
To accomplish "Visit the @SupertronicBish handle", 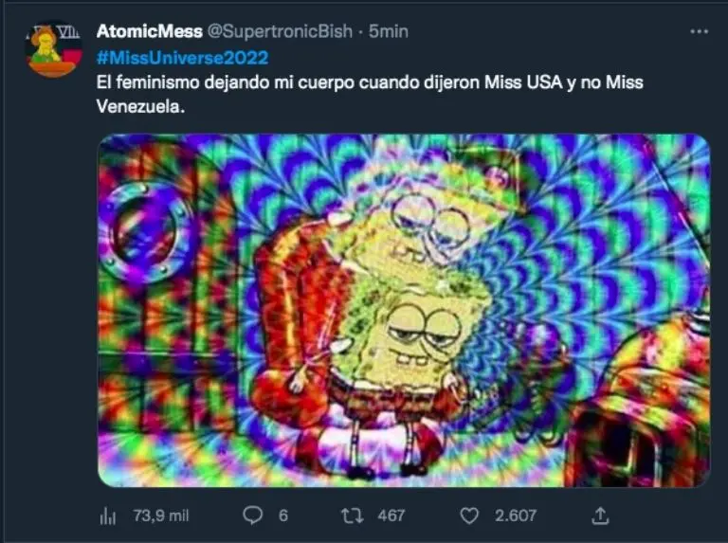I will coord(280,31).
